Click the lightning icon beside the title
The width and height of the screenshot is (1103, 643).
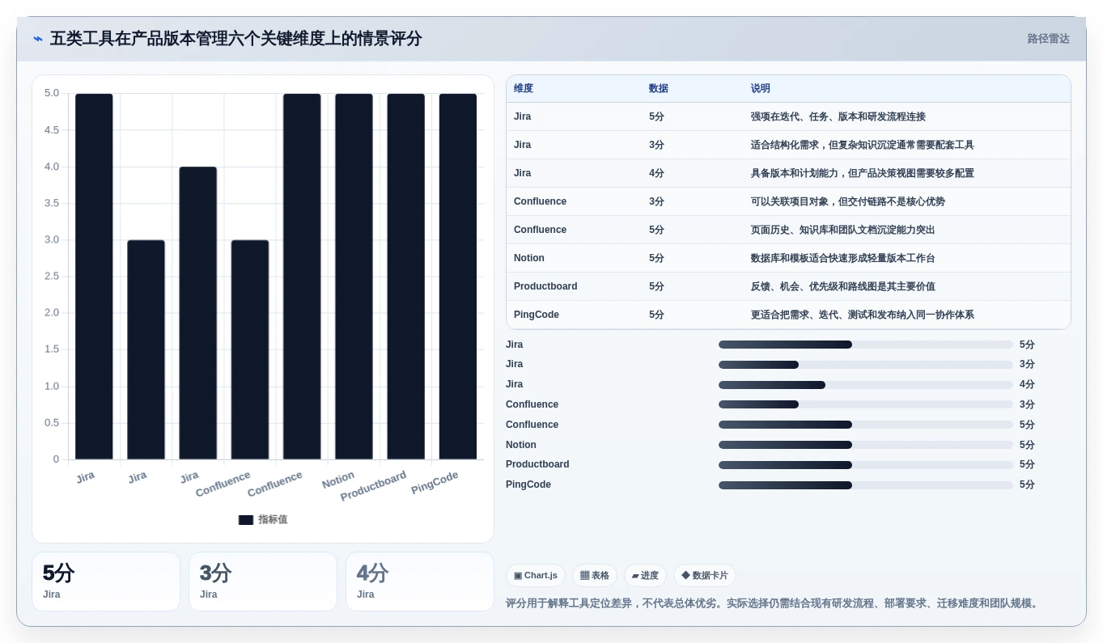[x=38, y=39]
